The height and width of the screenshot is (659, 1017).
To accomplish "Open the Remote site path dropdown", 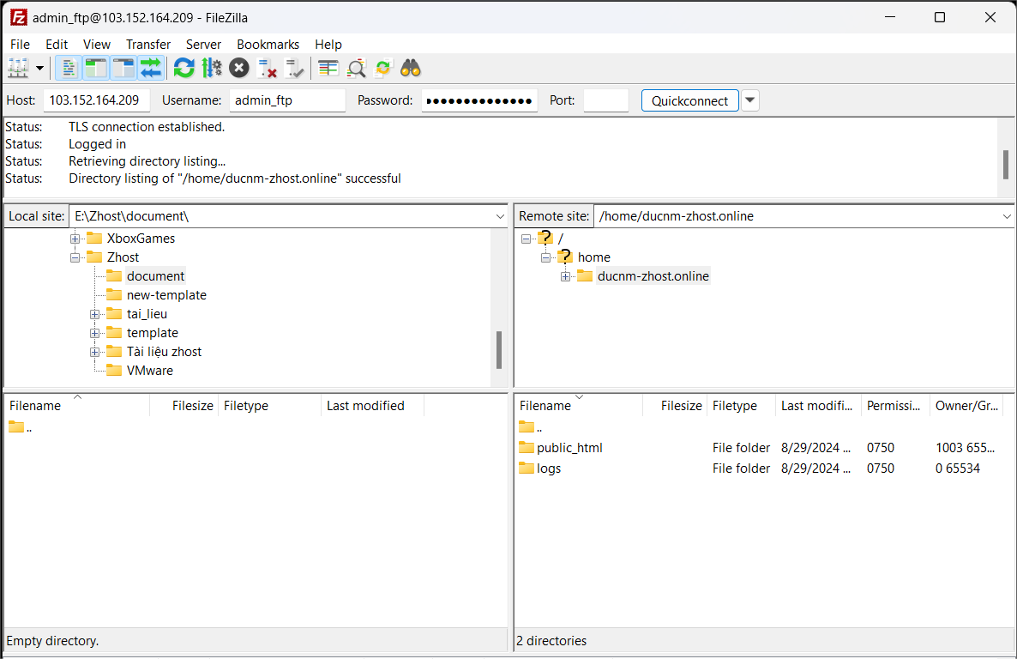I will 1007,216.
